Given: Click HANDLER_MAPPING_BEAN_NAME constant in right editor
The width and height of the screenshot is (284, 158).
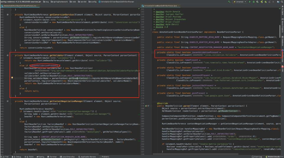Looking at the screenshot, I should 204,37.
